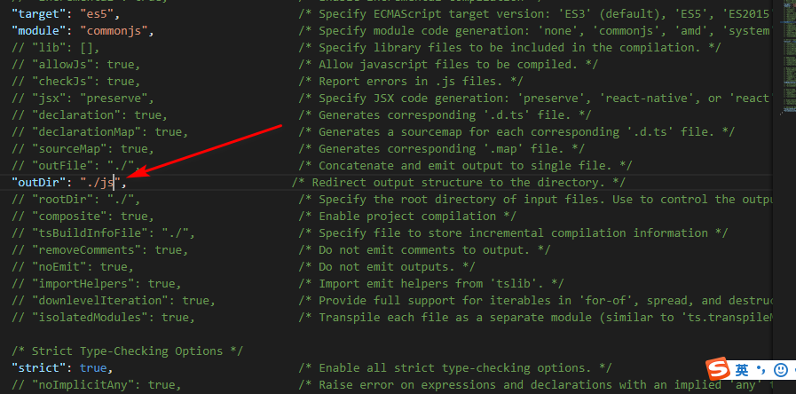Click the comment "Allow javascript files to be compiled"
This screenshot has width=796, height=394.
[448, 65]
